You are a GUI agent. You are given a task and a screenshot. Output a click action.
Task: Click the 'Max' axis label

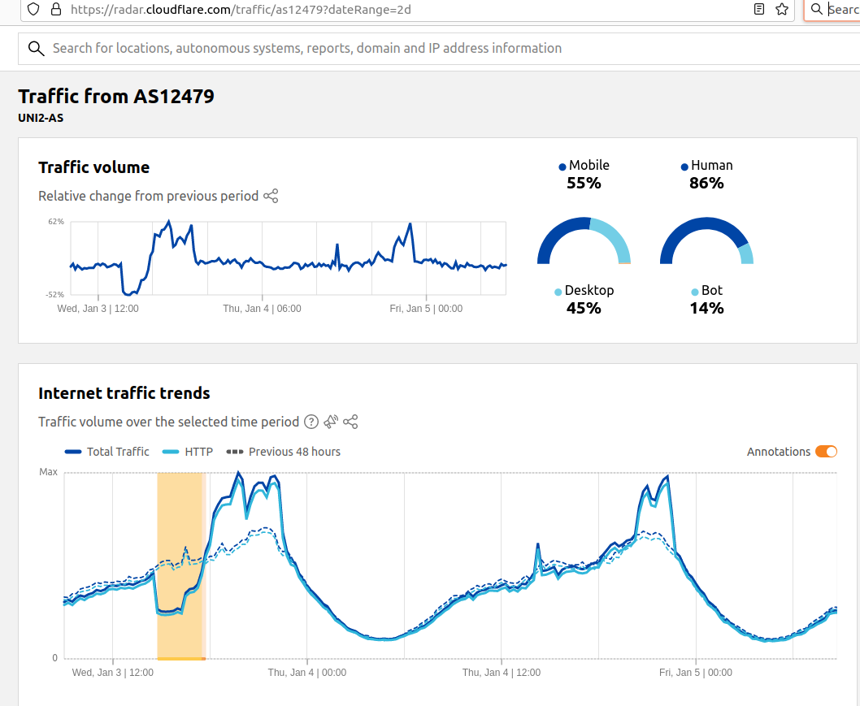(48, 471)
